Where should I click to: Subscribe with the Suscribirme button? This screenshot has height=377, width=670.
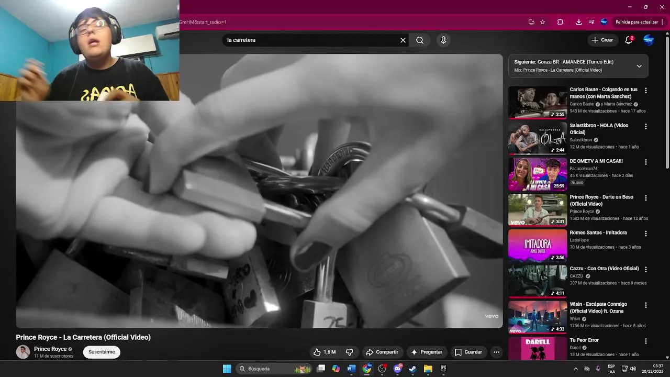[102, 352]
